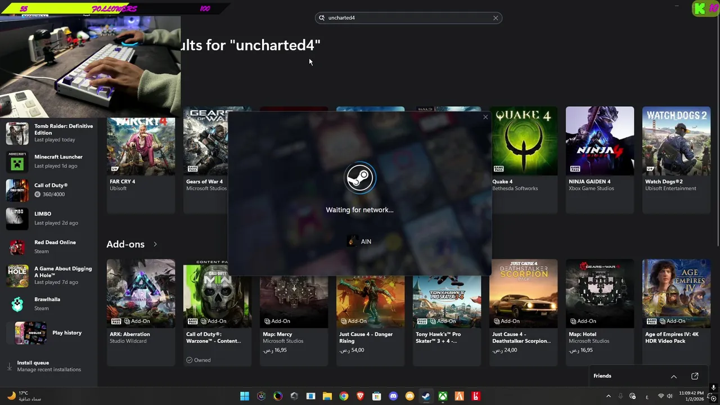Open Tony Hawk's Pro Skater 3 + 4 add-on
The width and height of the screenshot is (720, 405).
click(x=447, y=312)
